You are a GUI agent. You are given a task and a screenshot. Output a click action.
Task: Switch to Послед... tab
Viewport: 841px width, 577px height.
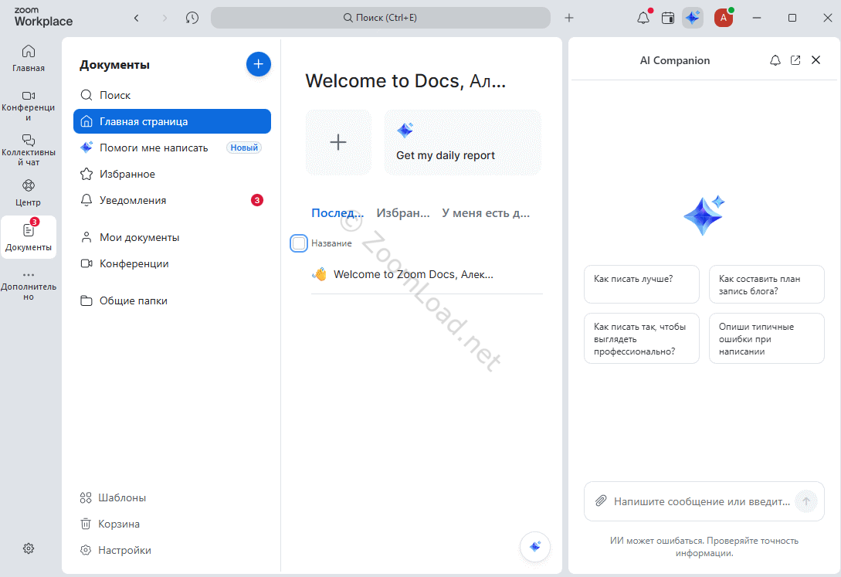(337, 213)
